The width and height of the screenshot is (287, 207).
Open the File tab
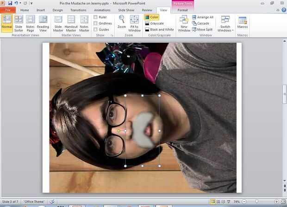8,10
